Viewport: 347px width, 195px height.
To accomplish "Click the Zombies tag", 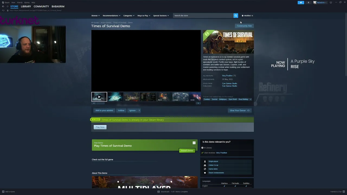I will [207, 99].
